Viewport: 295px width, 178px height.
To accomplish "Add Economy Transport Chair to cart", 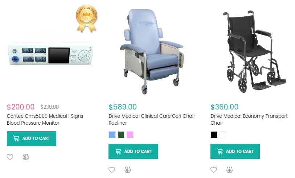I will (x=235, y=151).
